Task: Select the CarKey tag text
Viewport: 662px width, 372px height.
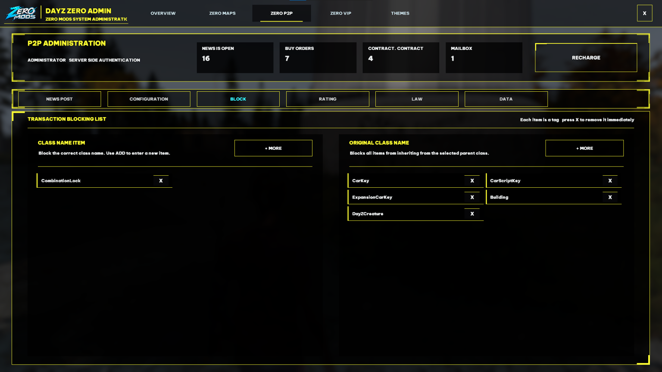Action: click(x=361, y=181)
